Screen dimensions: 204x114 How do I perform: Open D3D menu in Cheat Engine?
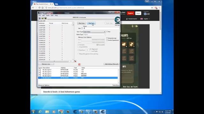pyautogui.click(x=52, y=16)
